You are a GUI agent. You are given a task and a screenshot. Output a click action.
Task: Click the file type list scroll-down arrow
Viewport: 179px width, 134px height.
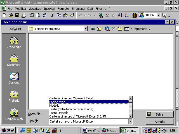130,116
